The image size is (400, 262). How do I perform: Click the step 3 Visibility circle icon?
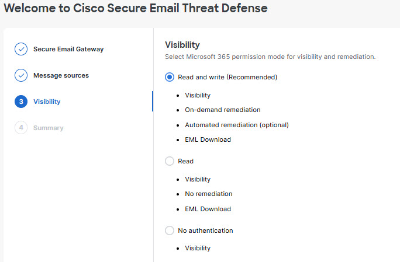point(21,102)
